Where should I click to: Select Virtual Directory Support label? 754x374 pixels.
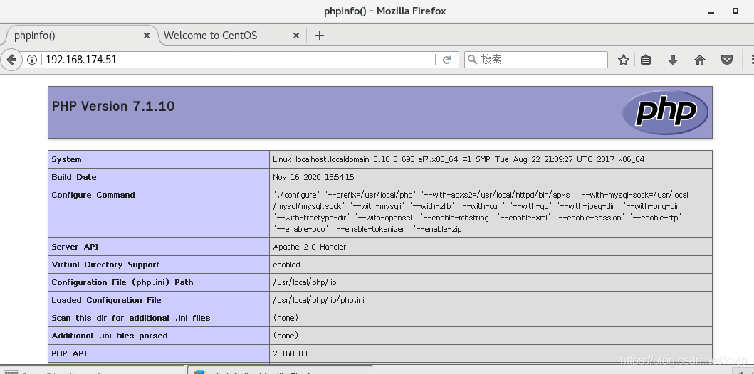(105, 265)
